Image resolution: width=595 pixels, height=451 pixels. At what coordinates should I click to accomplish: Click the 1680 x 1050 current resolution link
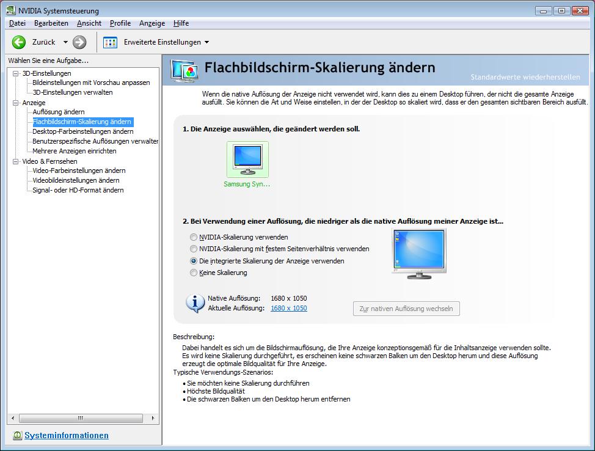[289, 308]
